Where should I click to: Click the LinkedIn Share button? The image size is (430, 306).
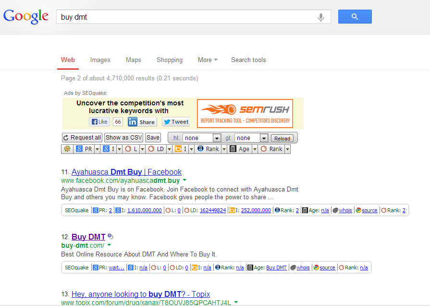pos(142,122)
